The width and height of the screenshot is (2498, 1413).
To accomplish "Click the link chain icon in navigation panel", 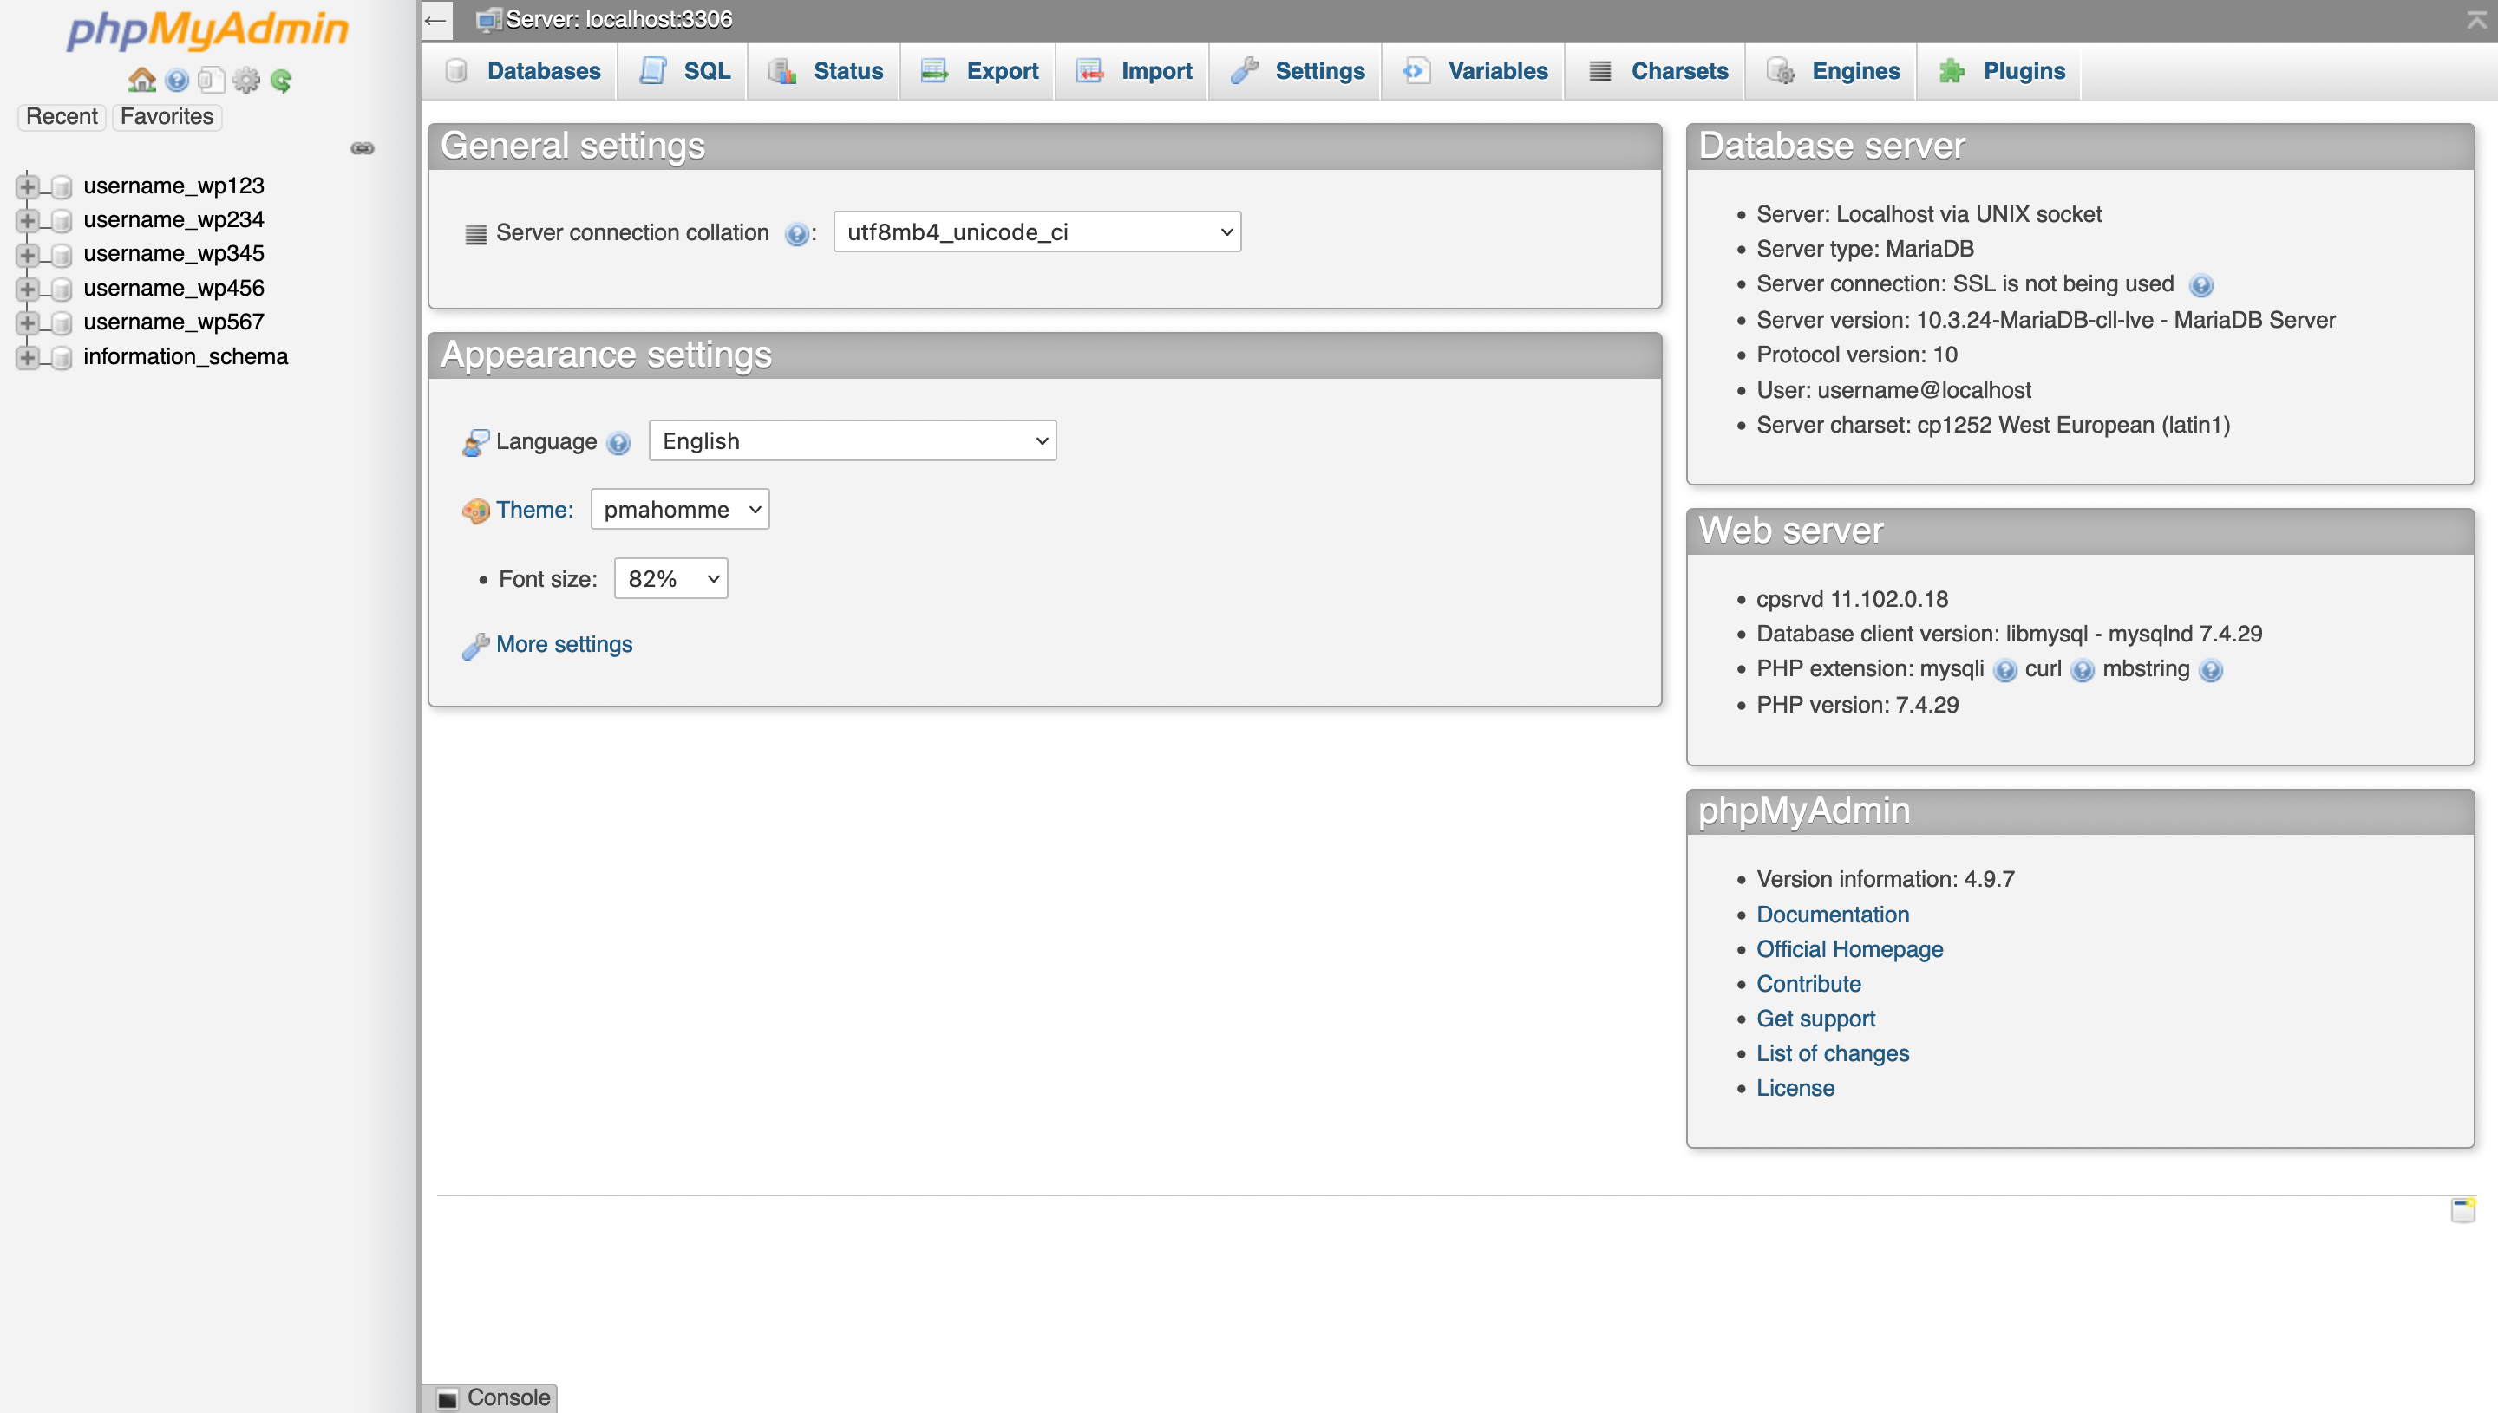I will [363, 148].
